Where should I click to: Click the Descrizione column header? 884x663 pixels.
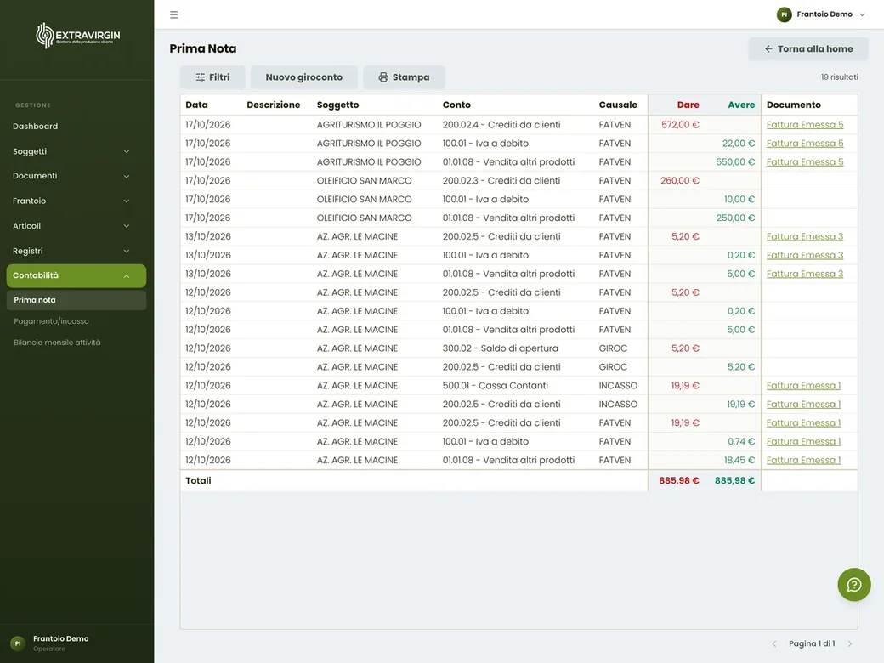(x=274, y=105)
